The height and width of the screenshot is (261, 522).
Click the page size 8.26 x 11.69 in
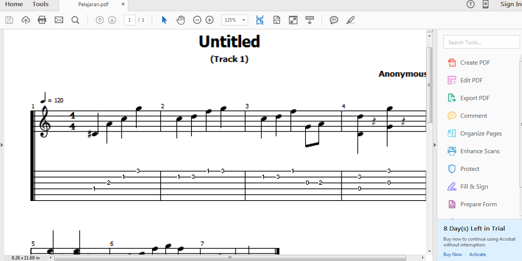point(26,258)
